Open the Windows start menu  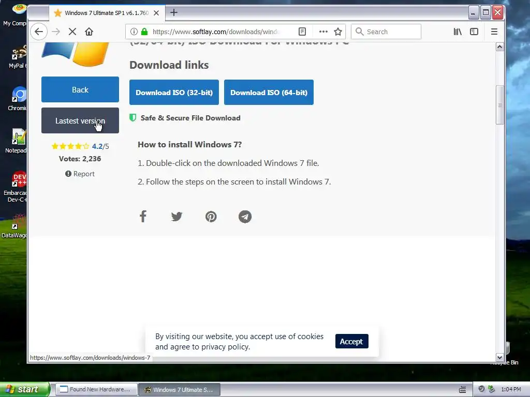coord(25,389)
